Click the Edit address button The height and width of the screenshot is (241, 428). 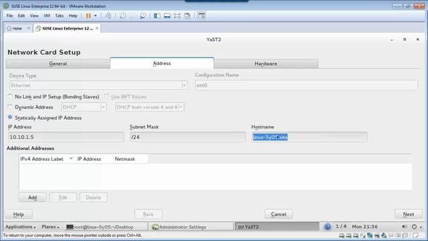click(x=63, y=197)
